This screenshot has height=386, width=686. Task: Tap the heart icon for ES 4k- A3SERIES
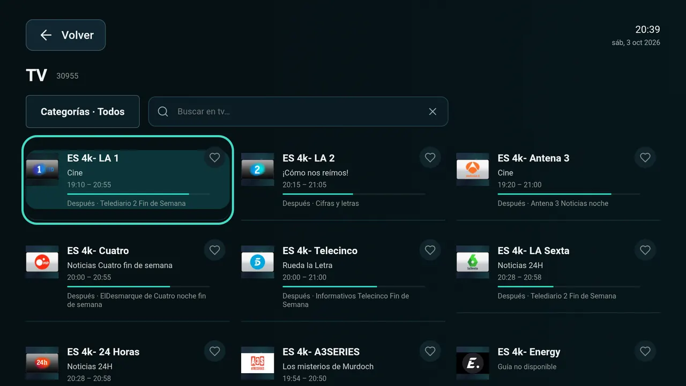tap(430, 352)
